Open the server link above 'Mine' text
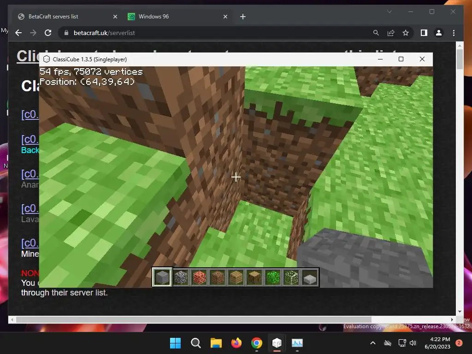Screen dimensions: 472x354 30,243
